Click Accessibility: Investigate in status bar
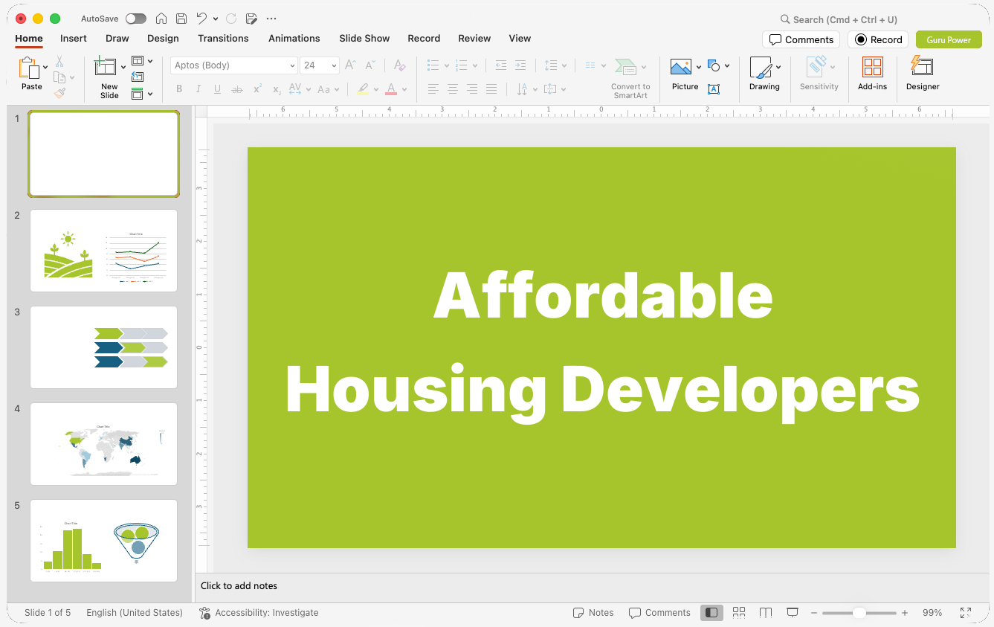The width and height of the screenshot is (994, 627). coord(259,613)
